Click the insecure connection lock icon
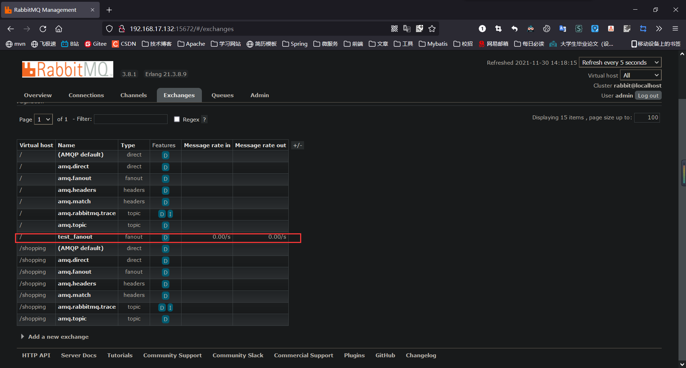686x368 pixels. pyautogui.click(x=122, y=29)
